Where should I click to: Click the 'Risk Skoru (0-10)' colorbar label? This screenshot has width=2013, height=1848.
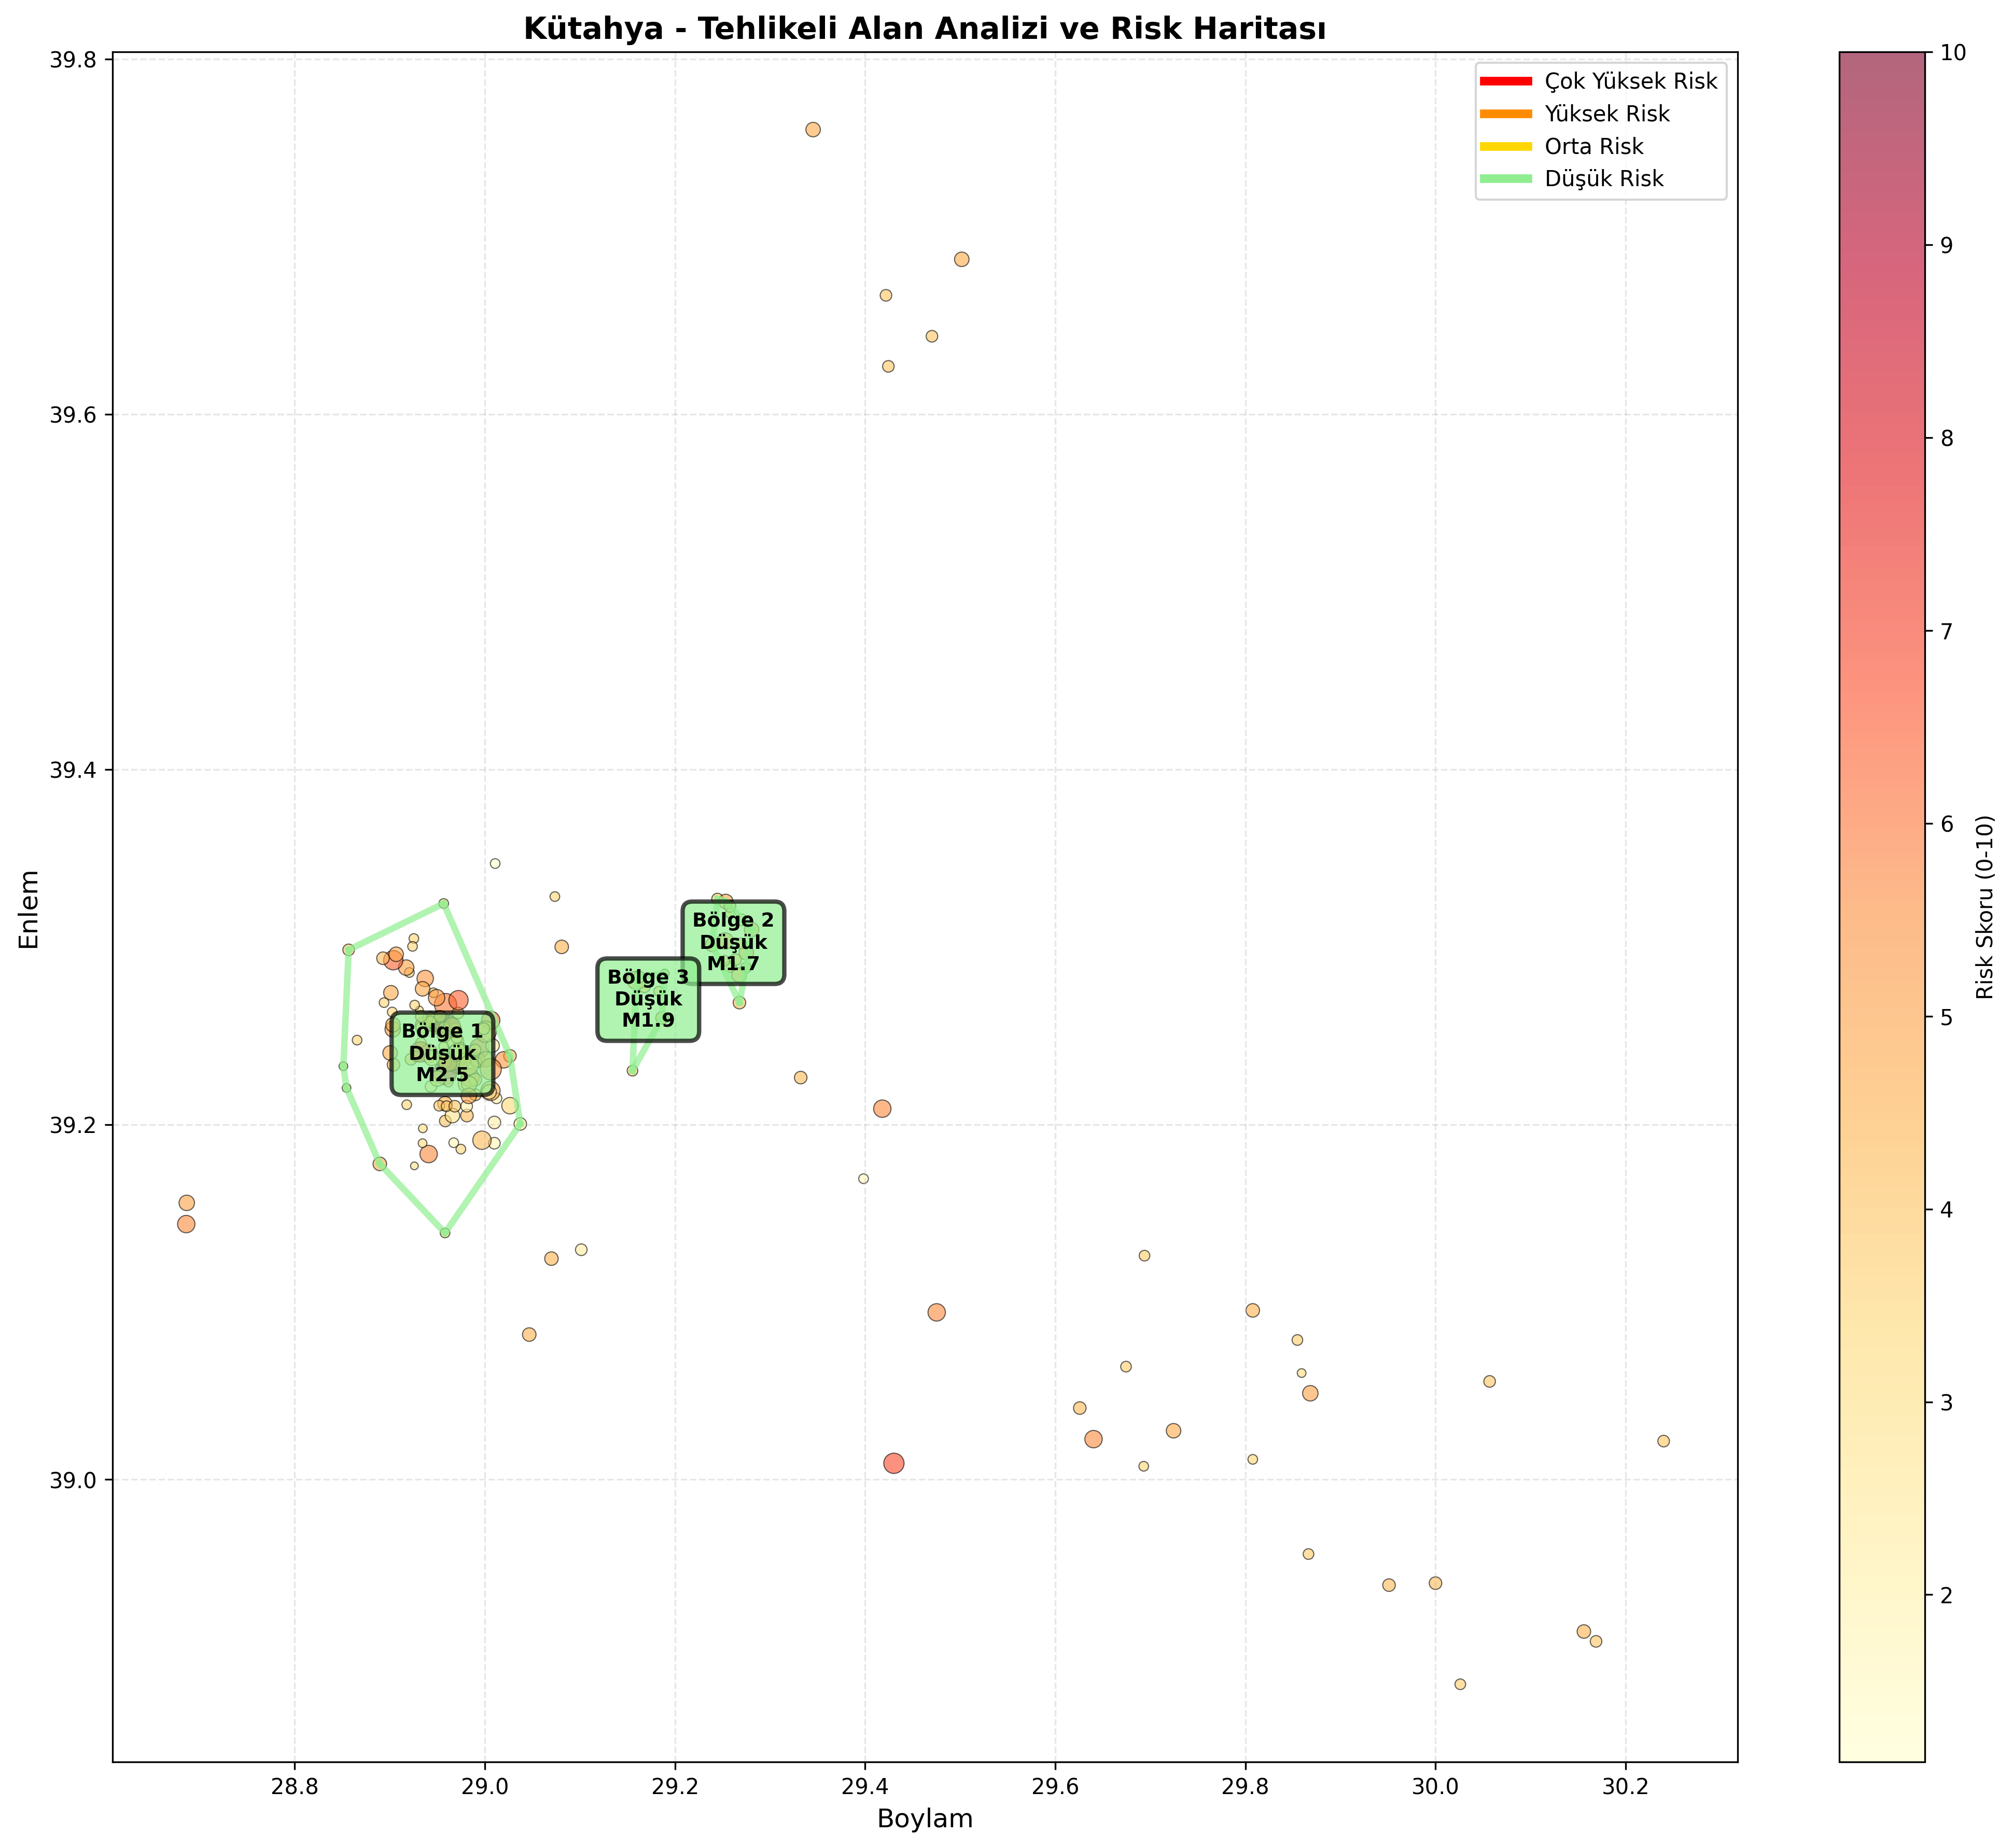1986,908
